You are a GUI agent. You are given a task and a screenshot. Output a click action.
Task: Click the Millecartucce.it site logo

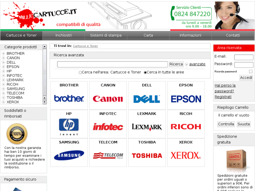tap(40, 16)
